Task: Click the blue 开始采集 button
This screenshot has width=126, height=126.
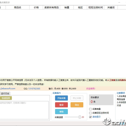Action: click(61, 98)
